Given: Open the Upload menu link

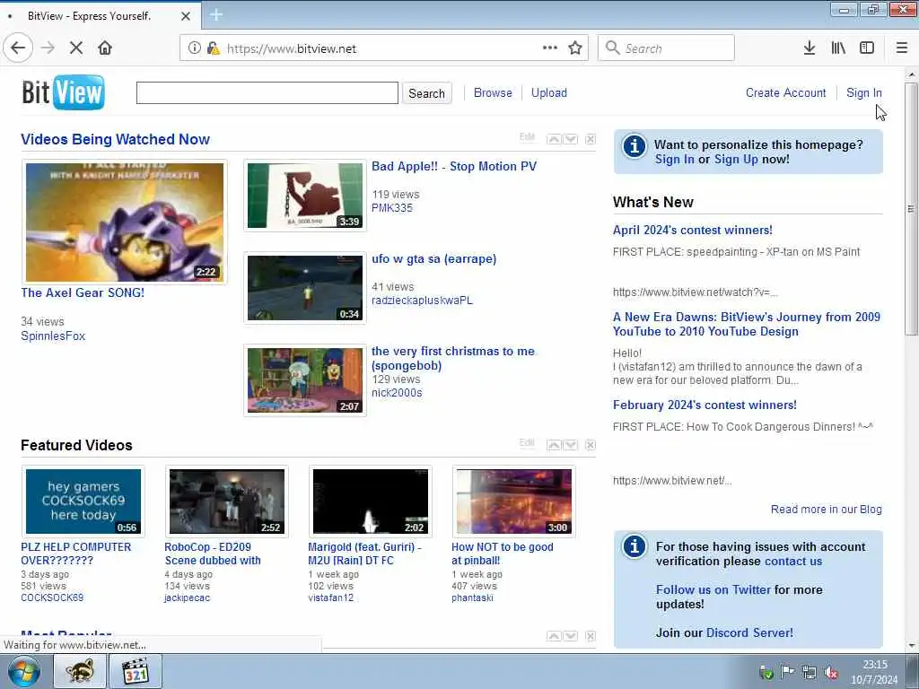Looking at the screenshot, I should (x=549, y=92).
